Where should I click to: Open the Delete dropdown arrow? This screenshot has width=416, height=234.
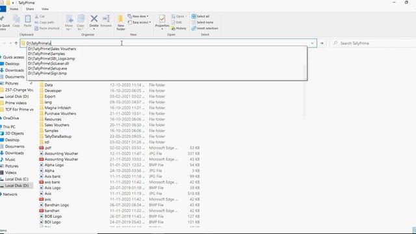click(94, 29)
